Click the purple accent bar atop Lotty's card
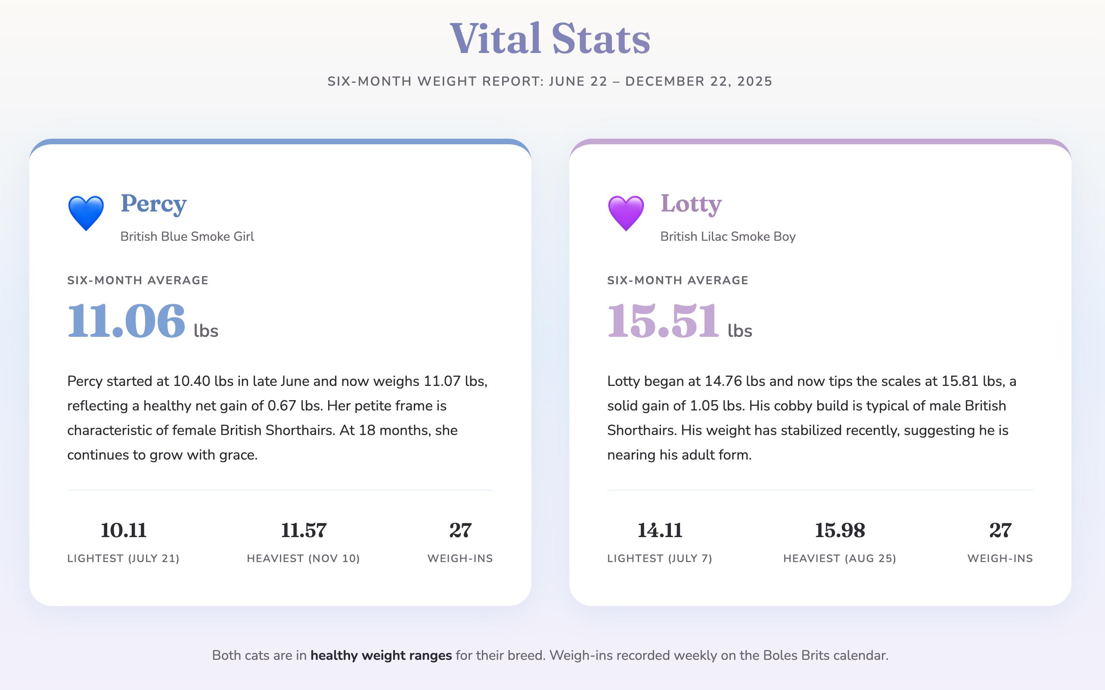The image size is (1105, 690). click(820, 141)
